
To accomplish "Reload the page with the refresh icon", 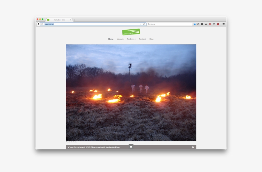I will (144, 24).
